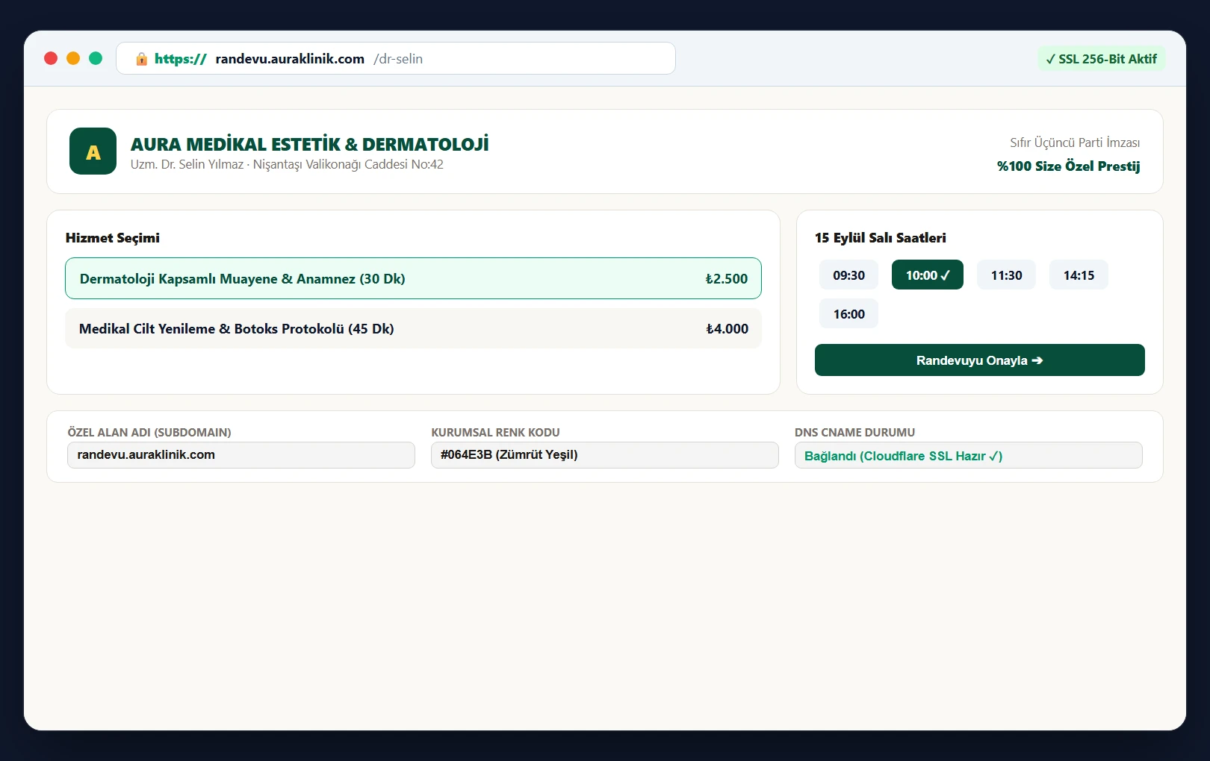Choose the 09:30 time slot
This screenshot has width=1210, height=761.
click(848, 275)
